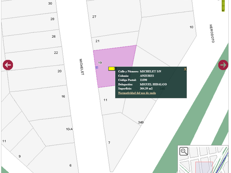The width and height of the screenshot is (231, 173).
Task: Open Normatividad del uso de suelo link
Action: click(137, 93)
